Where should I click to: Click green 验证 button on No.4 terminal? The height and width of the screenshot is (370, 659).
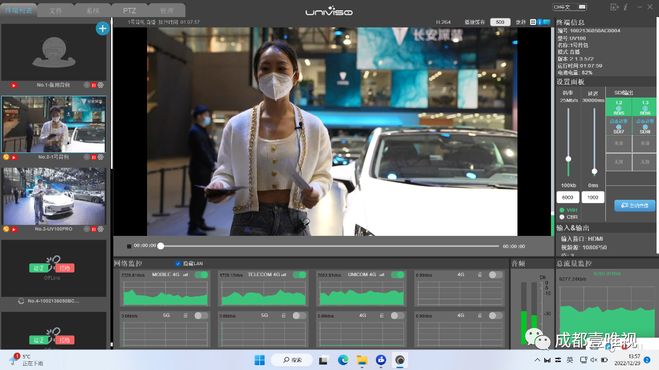[x=38, y=268]
